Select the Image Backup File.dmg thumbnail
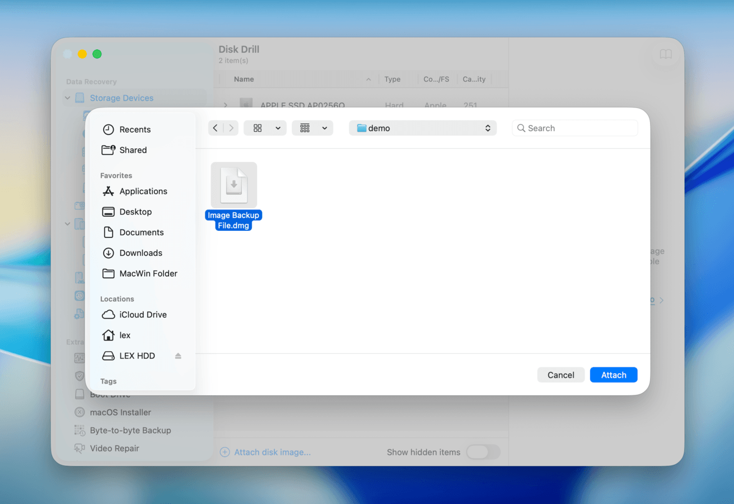Screen dimensions: 734x504 coord(233,185)
